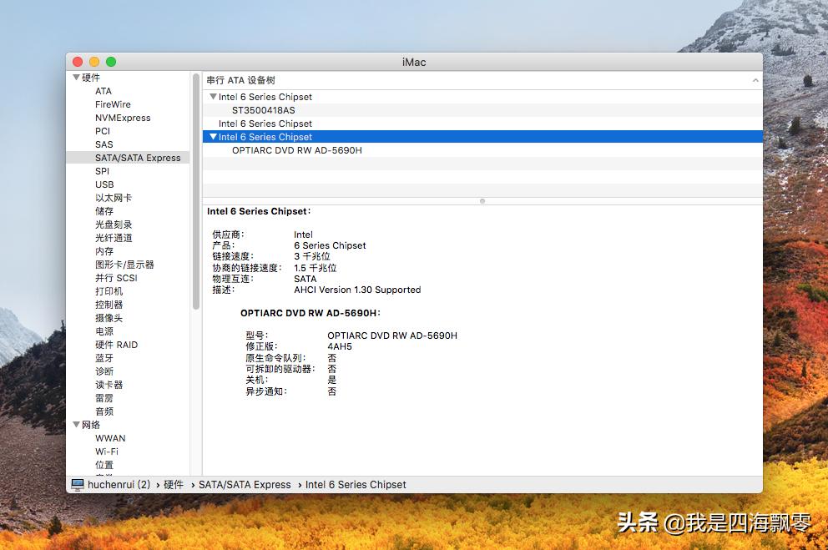Collapse the highlighted Intel 6 Series Chipset triangle
The height and width of the screenshot is (550, 828).
(213, 137)
